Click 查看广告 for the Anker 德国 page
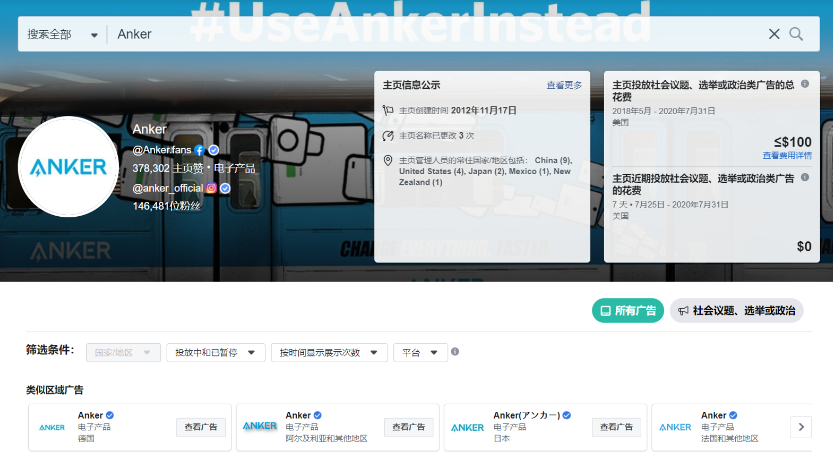The width and height of the screenshot is (833, 453). (201, 427)
